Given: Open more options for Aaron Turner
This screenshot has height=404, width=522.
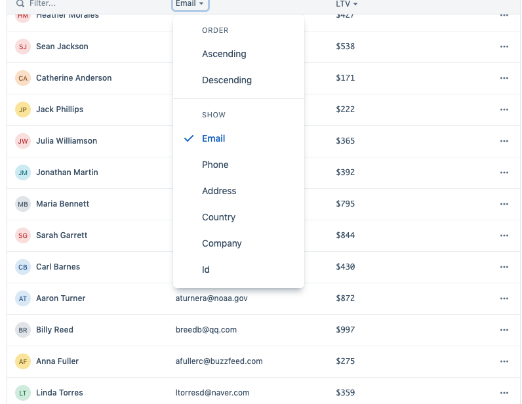Looking at the screenshot, I should pos(504,298).
